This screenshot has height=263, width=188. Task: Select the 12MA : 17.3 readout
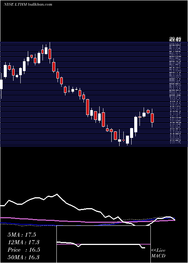click(23, 242)
